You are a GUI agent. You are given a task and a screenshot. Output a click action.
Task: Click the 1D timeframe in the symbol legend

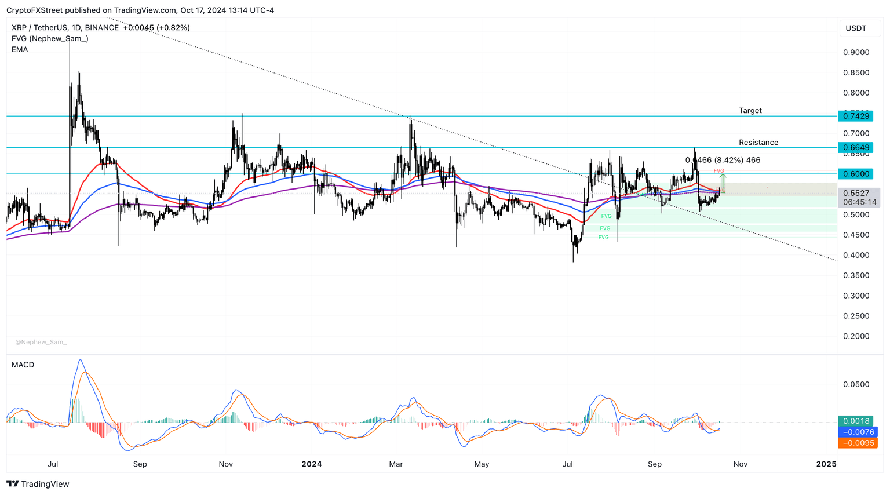point(76,27)
